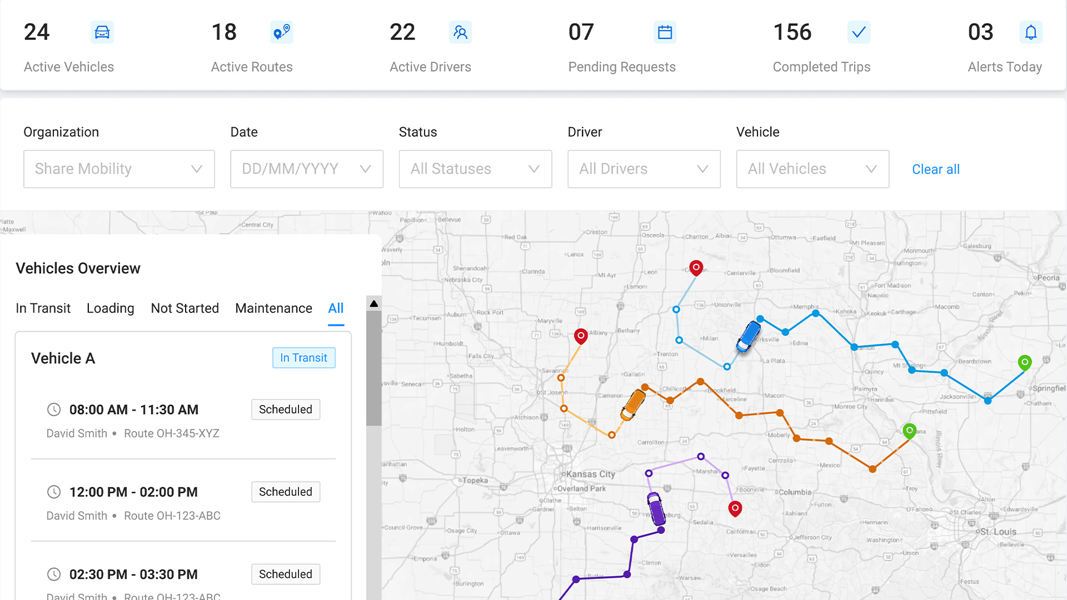Click Scheduled button for 08:00 AM trip
Viewport: 1067px width, 600px height.
pos(285,409)
